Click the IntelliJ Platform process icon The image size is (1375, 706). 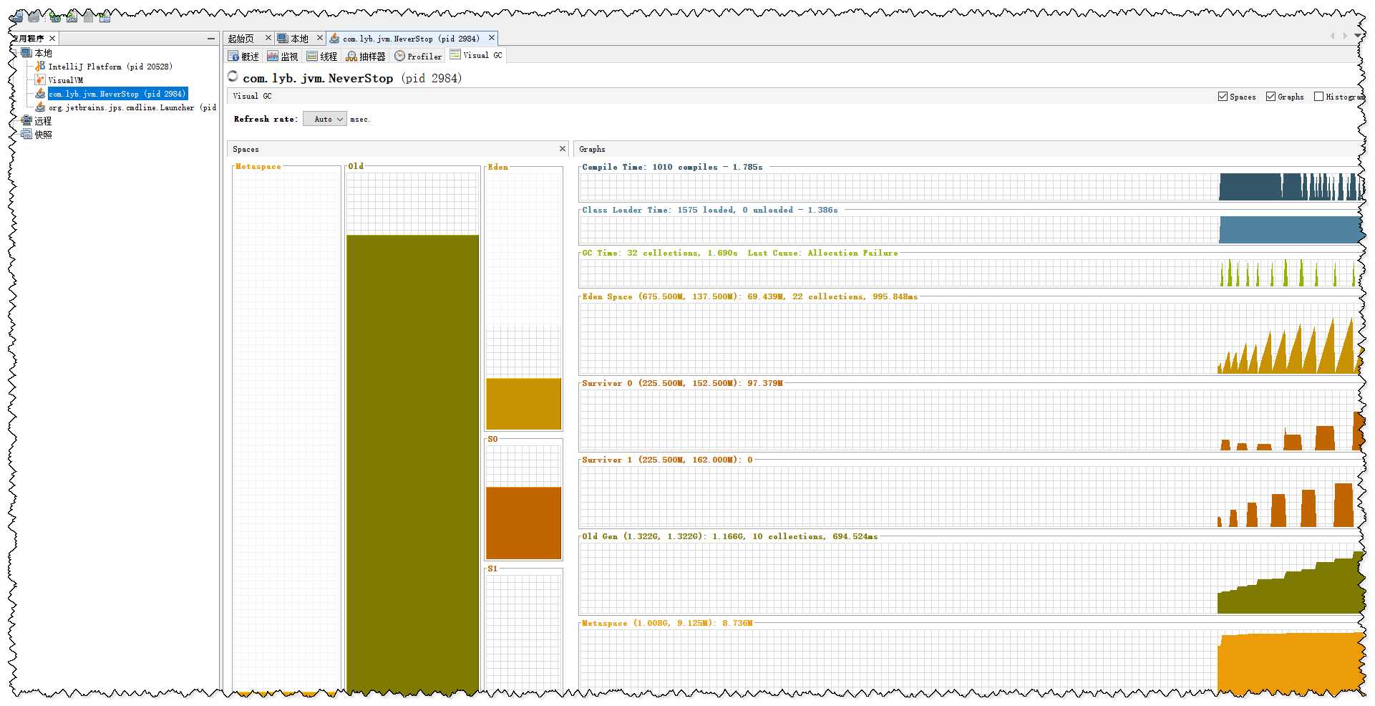point(41,66)
